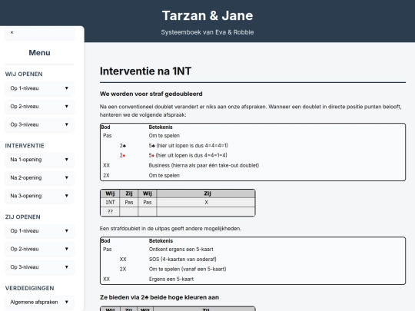Click the 'INTERVENTIE' section label
The width and height of the screenshot is (415, 311).
[x=25, y=146]
